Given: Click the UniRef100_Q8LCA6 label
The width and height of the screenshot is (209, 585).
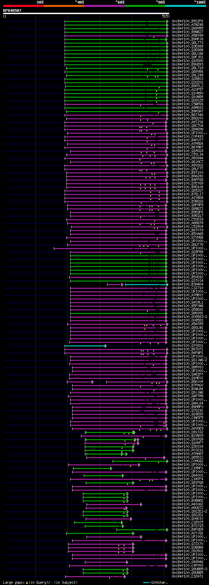Looking at the screenshot, I should pos(187,54).
